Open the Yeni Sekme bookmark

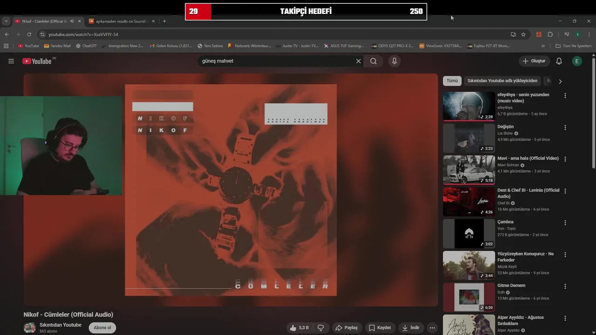(210, 46)
